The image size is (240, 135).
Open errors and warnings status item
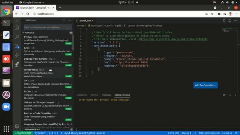point(54,133)
